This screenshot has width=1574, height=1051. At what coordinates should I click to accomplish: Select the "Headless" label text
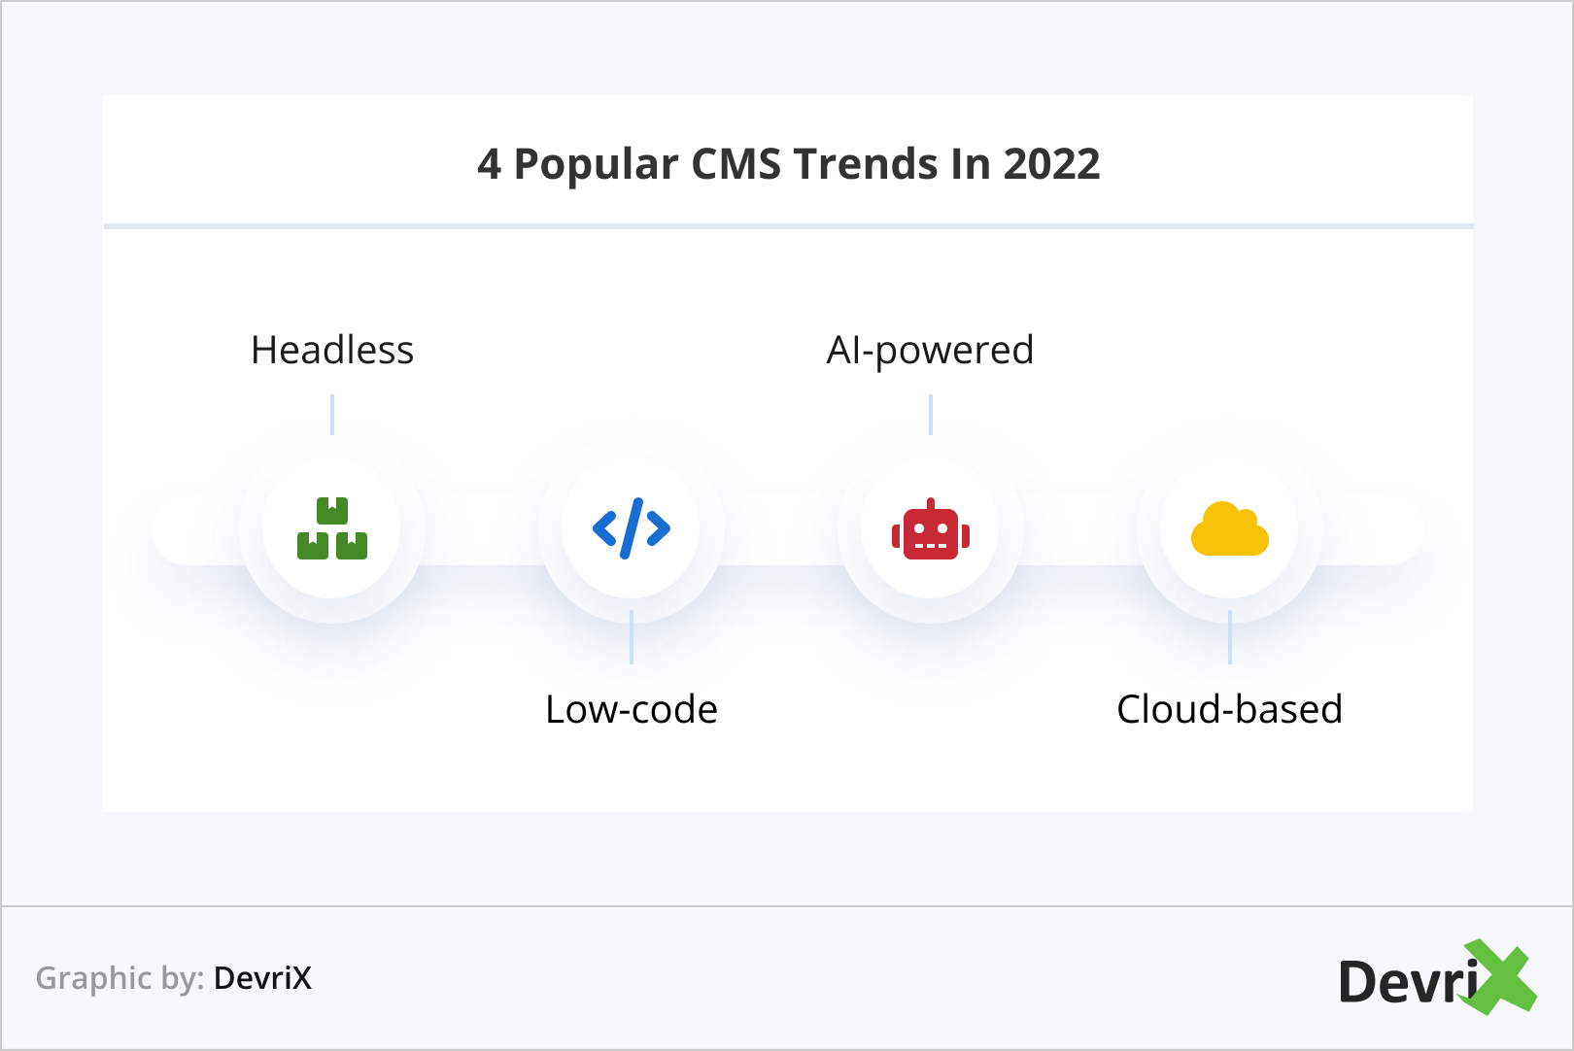point(332,351)
